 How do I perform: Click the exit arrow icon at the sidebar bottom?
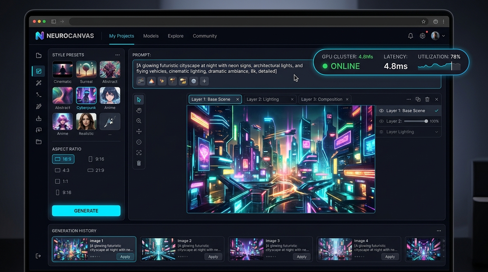[38, 256]
